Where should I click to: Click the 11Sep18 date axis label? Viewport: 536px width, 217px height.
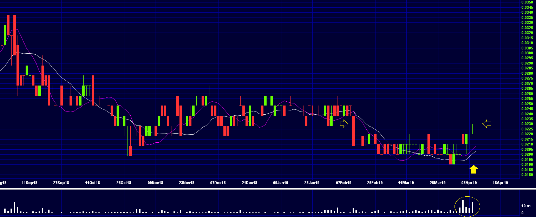[30, 183]
